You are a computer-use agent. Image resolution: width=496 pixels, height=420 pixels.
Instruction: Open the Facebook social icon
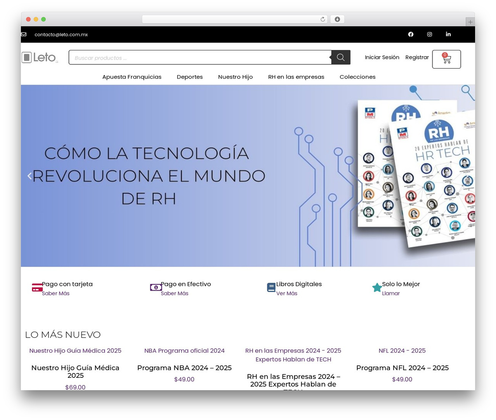click(x=411, y=34)
